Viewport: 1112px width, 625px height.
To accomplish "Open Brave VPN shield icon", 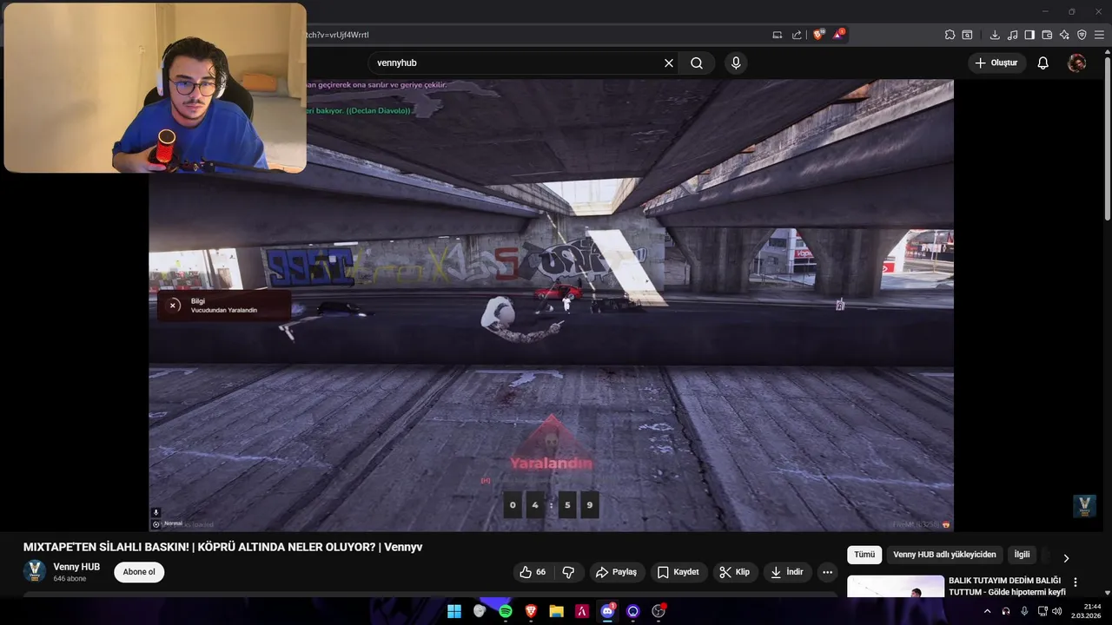I will pos(1082,35).
